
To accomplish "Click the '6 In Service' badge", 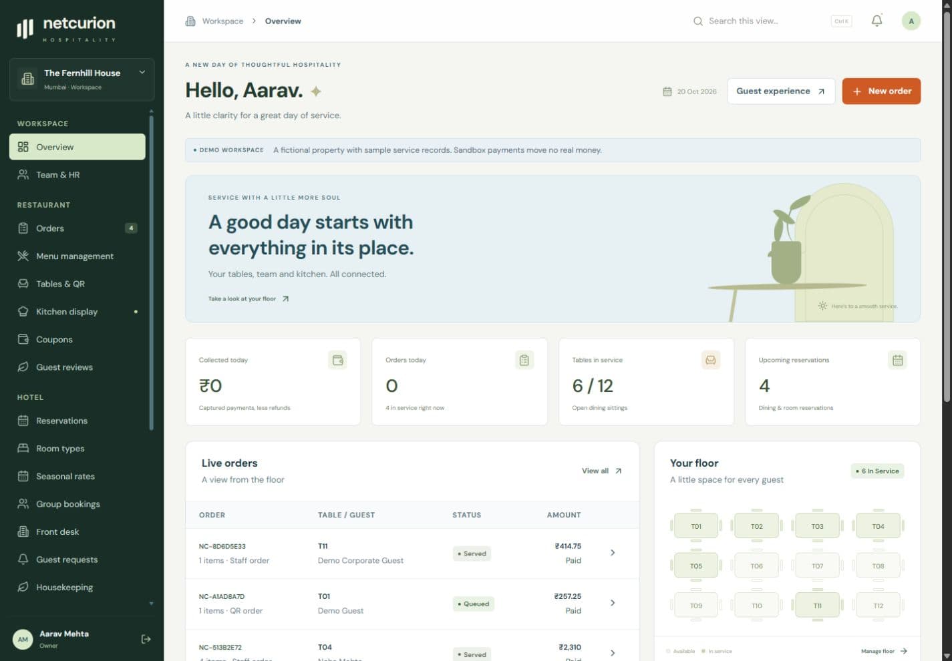I will tap(877, 471).
